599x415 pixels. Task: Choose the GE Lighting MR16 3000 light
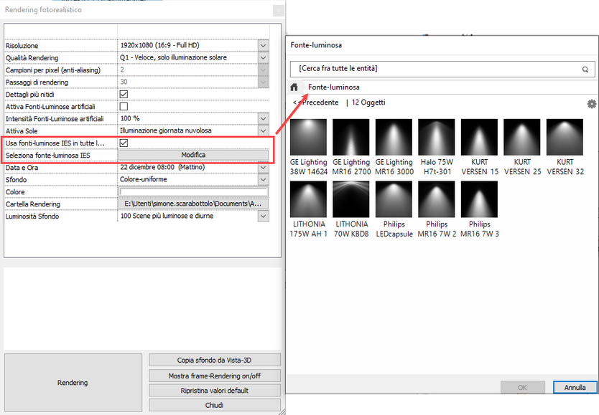pos(394,147)
